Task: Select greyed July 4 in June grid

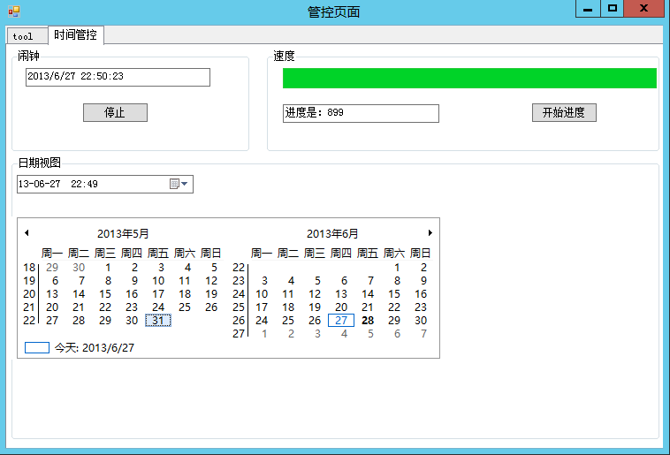Action: (x=344, y=334)
